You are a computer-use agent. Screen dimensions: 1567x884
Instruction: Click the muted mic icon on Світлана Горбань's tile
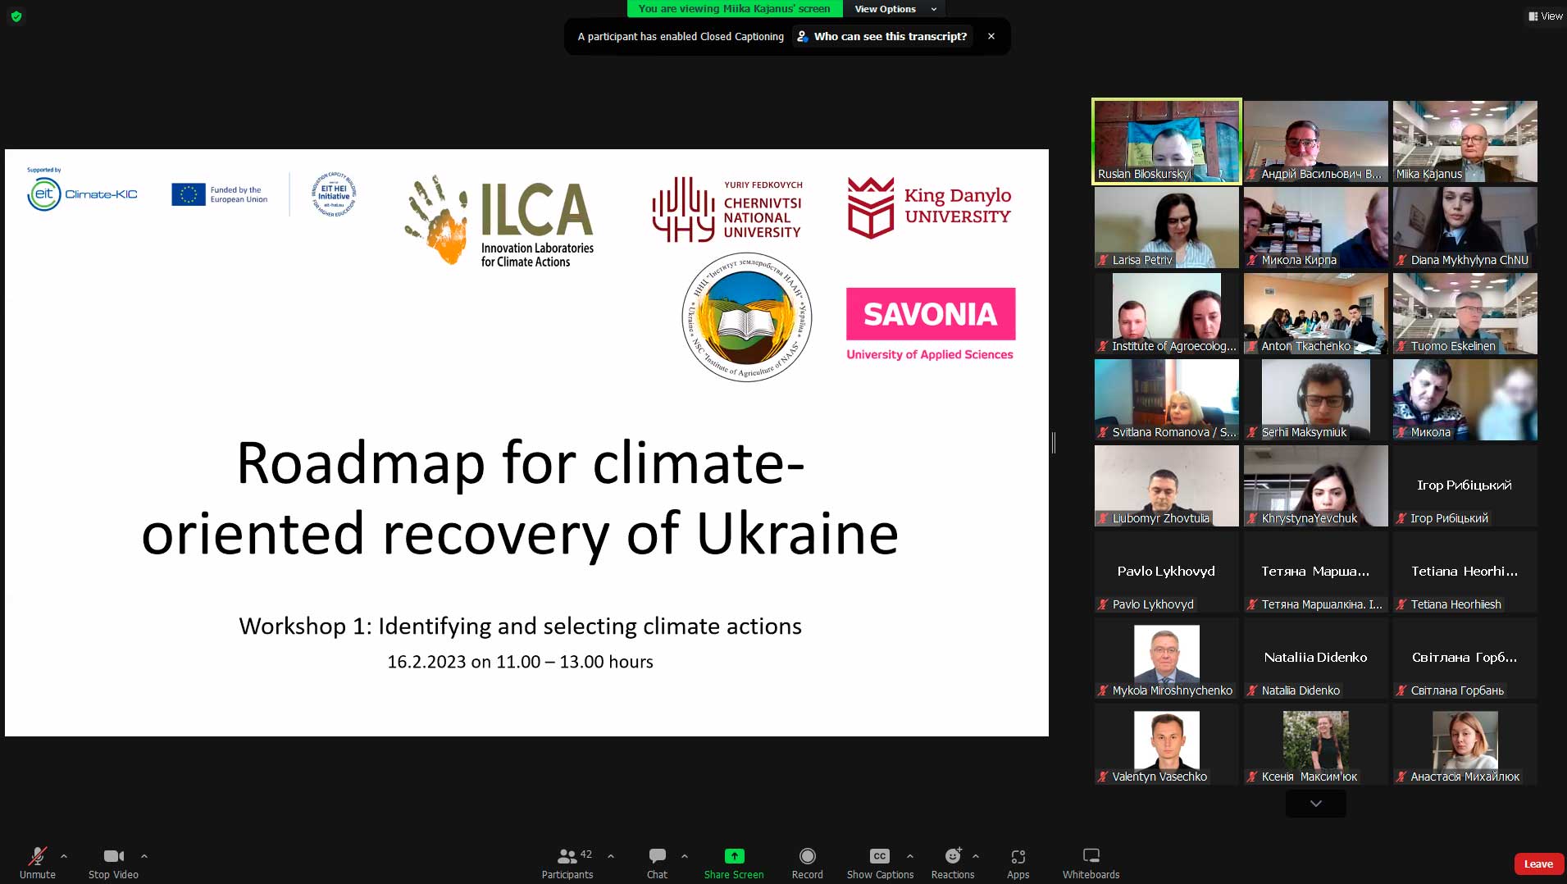[1402, 690]
